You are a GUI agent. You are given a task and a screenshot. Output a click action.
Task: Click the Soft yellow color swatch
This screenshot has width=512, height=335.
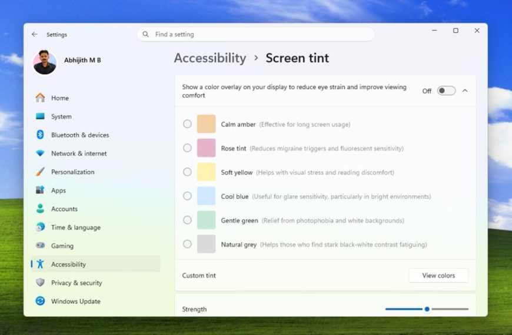point(206,172)
